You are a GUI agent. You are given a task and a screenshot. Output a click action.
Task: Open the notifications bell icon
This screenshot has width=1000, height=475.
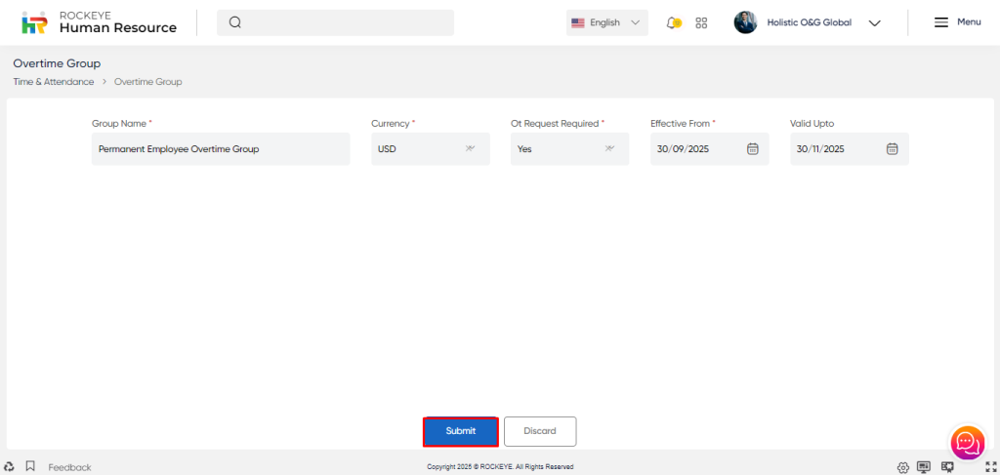(x=673, y=22)
